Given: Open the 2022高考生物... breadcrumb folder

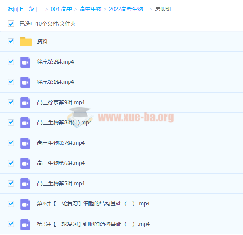Looking at the screenshot, I should (x=128, y=9).
